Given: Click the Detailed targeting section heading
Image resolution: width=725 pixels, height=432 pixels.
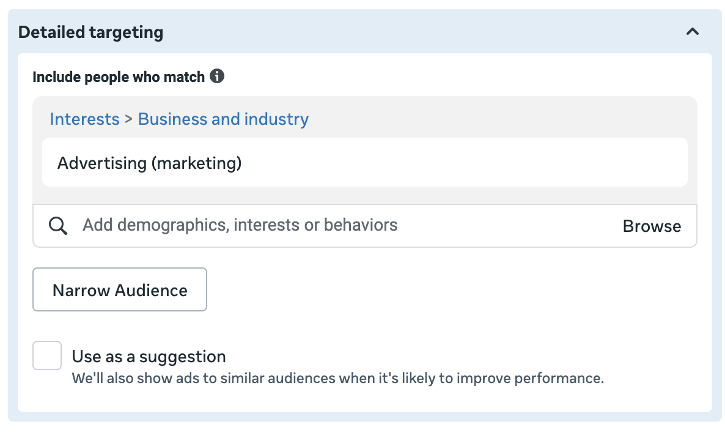Looking at the screenshot, I should coord(91,32).
